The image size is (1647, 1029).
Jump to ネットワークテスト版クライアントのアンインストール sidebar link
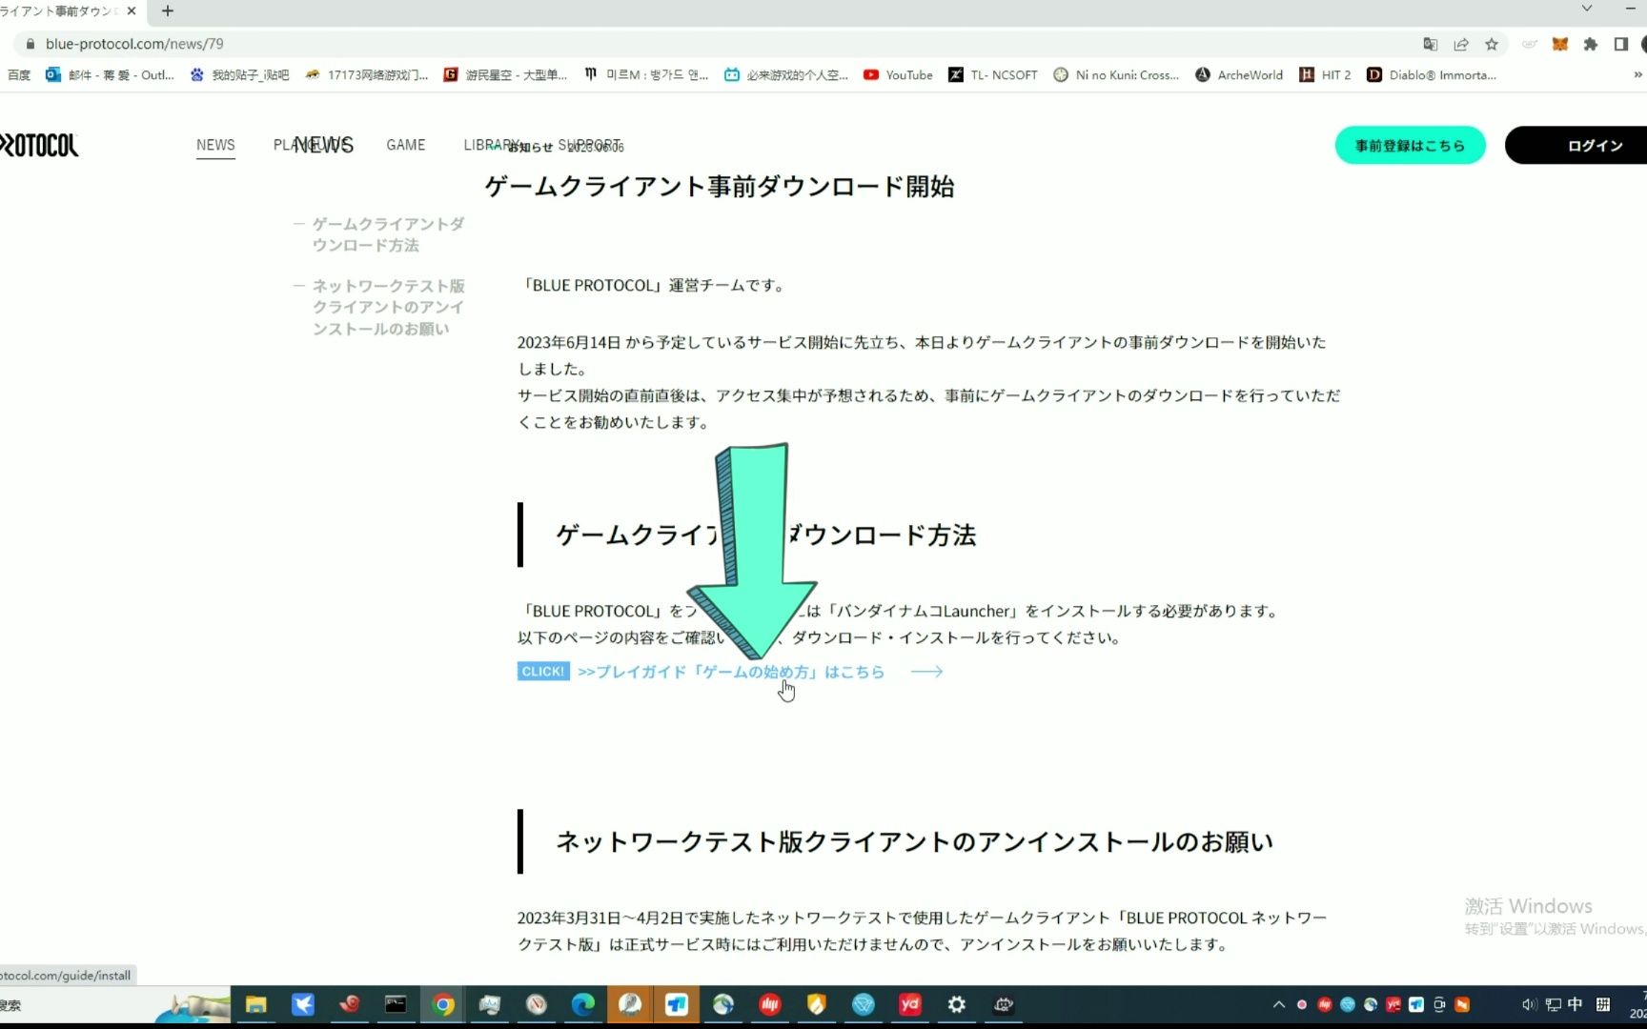pos(388,307)
